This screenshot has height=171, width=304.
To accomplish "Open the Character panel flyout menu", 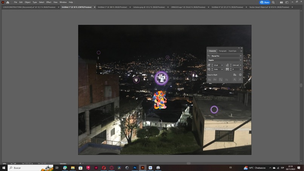I will (241, 51).
